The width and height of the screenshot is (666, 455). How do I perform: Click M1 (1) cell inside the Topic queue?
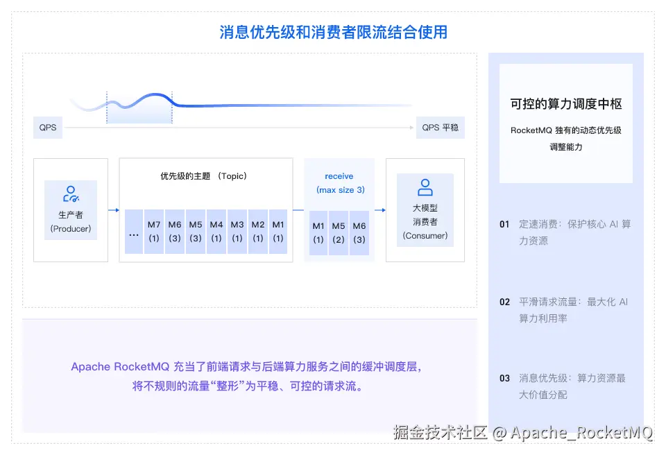278,232
